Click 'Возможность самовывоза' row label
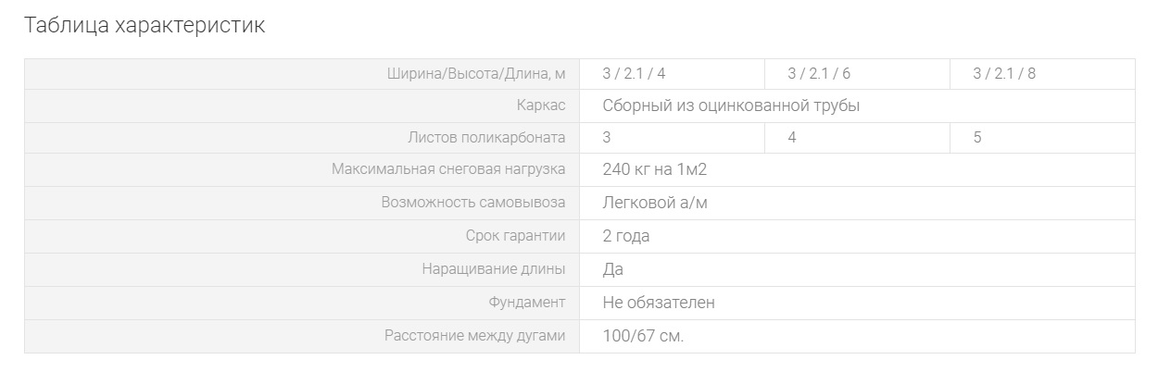 click(x=472, y=203)
